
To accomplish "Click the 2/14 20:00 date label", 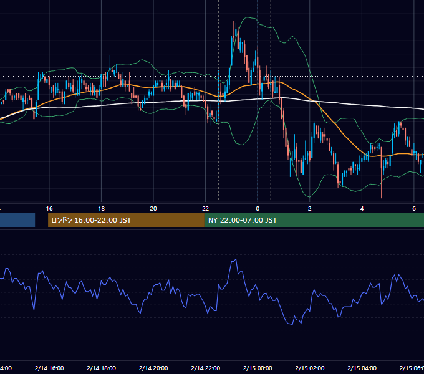I will [153, 368].
